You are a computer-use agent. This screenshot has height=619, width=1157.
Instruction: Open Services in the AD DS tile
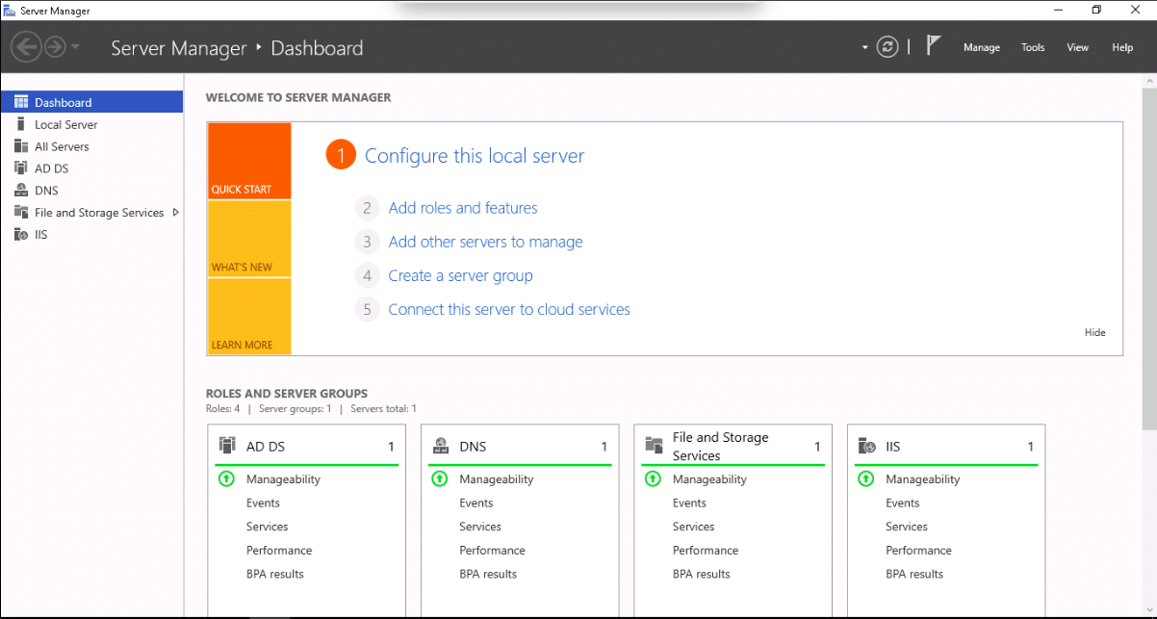(268, 527)
